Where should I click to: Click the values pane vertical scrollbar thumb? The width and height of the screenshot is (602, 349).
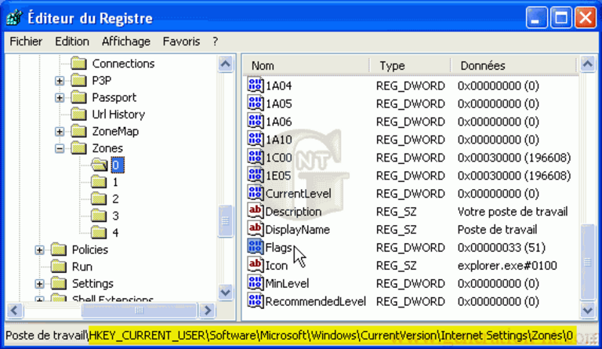[x=588, y=262]
